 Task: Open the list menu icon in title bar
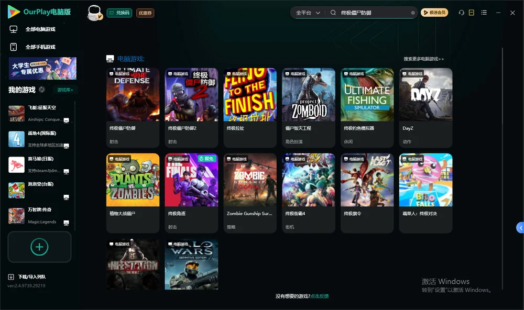click(484, 13)
